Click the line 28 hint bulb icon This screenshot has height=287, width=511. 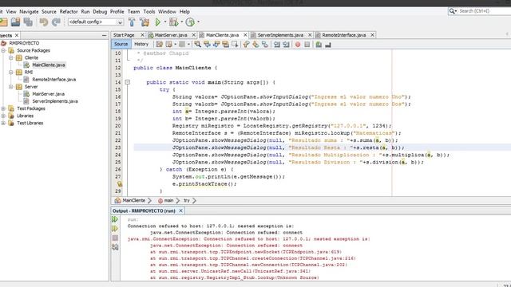tap(120, 184)
